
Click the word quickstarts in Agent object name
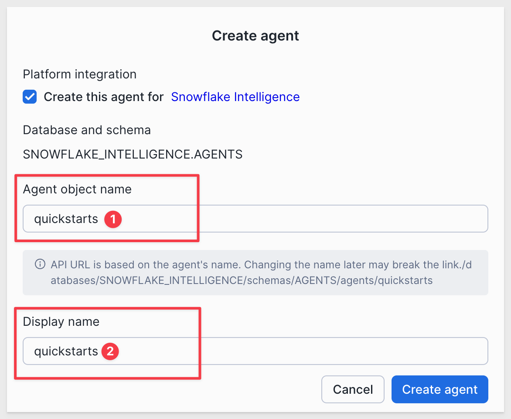(66, 219)
